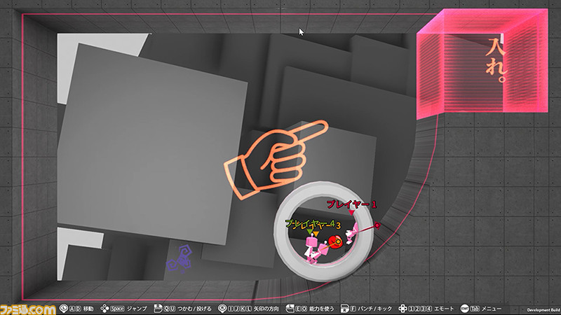
Task: Click the right stick arrow-direction icon
Action: click(x=222, y=308)
